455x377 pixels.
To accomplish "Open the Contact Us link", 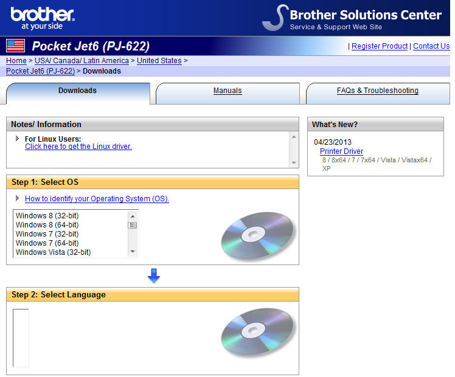I will (431, 46).
